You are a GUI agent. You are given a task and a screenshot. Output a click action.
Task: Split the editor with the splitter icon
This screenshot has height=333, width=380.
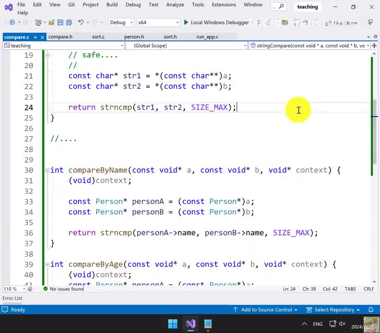pos(374,46)
